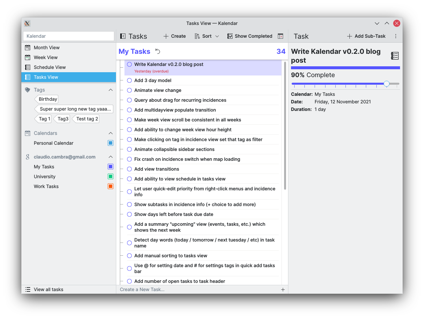
Task: Filter by 'Test tag 2' tag
Action: click(86, 119)
